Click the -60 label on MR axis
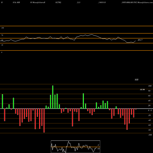 click(x=149, y=125)
